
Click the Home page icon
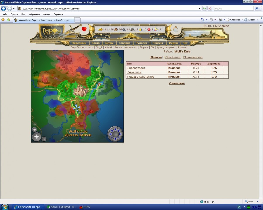tap(203, 20)
